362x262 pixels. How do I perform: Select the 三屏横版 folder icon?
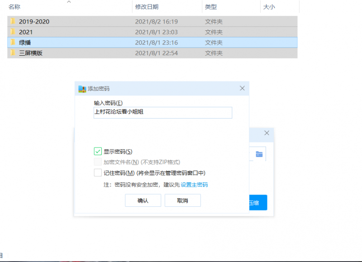coord(13,53)
